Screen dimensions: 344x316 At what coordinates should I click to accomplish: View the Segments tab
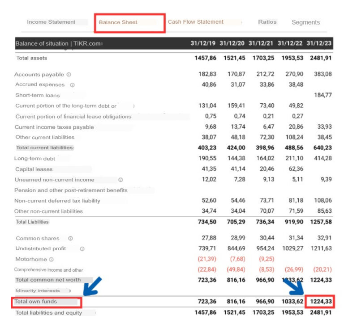pyautogui.click(x=305, y=22)
